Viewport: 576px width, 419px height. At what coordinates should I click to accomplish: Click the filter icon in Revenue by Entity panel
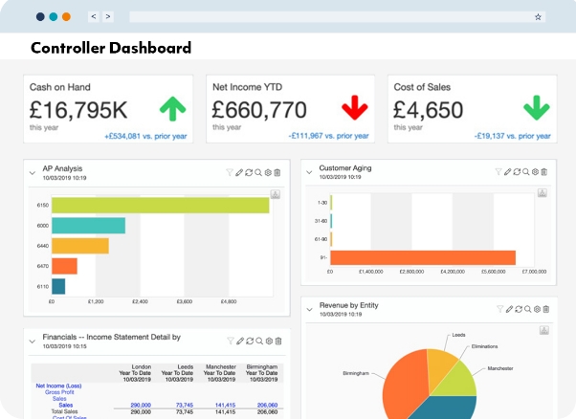tap(498, 309)
